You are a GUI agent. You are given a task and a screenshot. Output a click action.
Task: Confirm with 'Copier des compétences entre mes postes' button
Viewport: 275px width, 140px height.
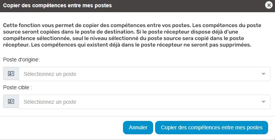pos(212,127)
